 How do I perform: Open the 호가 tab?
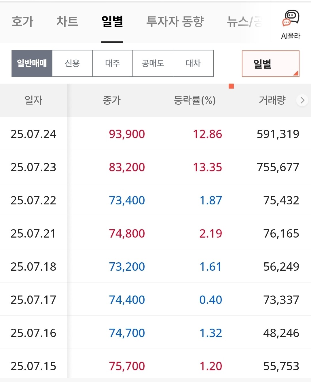[22, 22]
